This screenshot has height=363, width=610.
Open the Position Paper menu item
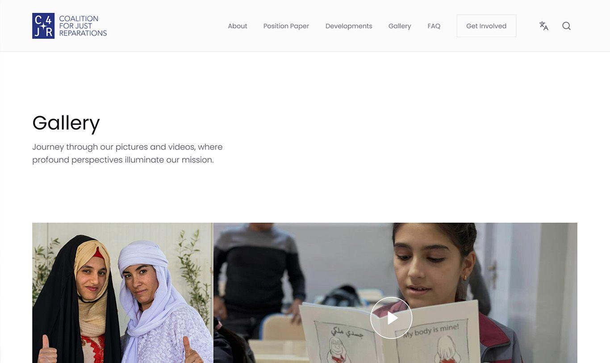286,26
